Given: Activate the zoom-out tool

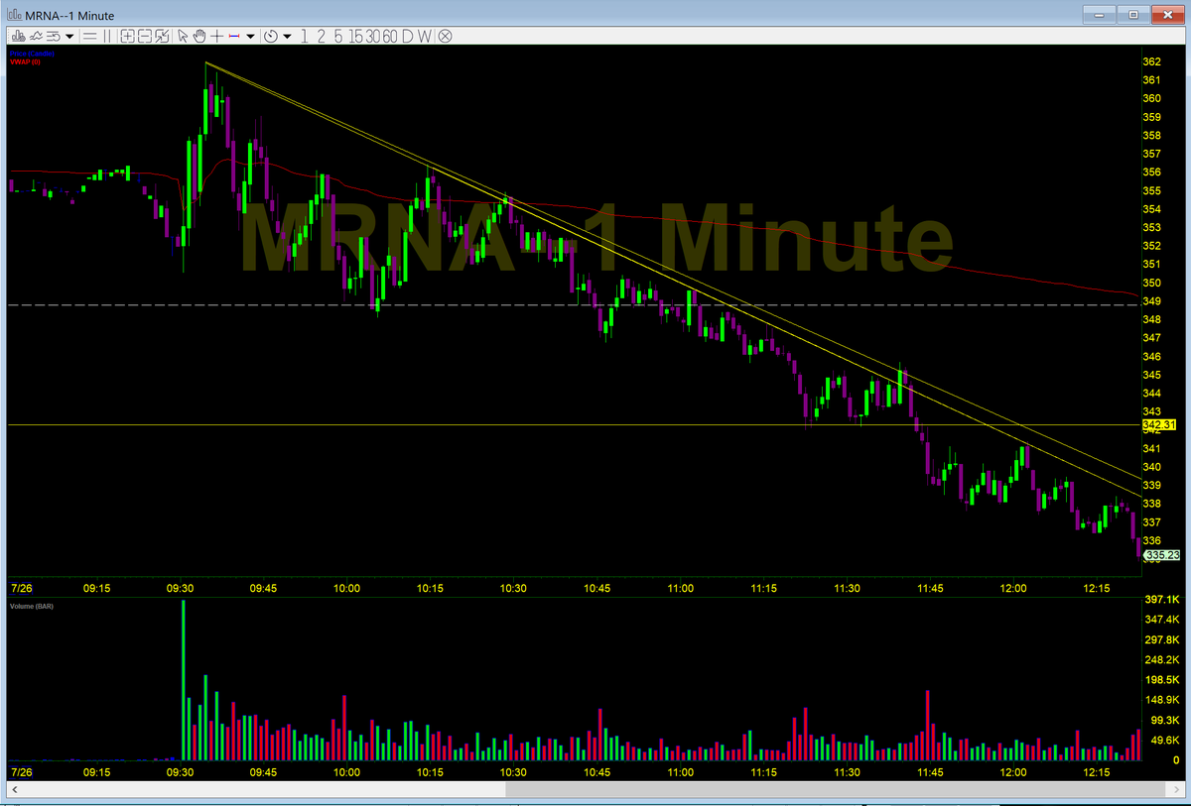Looking at the screenshot, I should [147, 36].
